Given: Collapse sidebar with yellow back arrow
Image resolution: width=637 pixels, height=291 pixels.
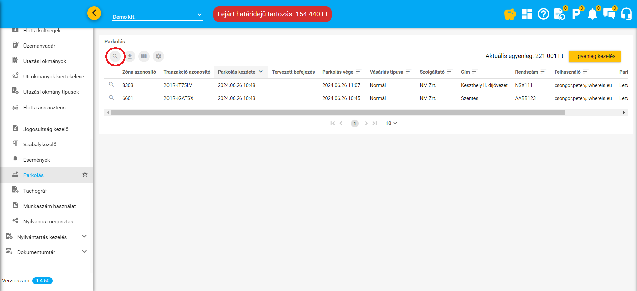Looking at the screenshot, I should coord(94,13).
